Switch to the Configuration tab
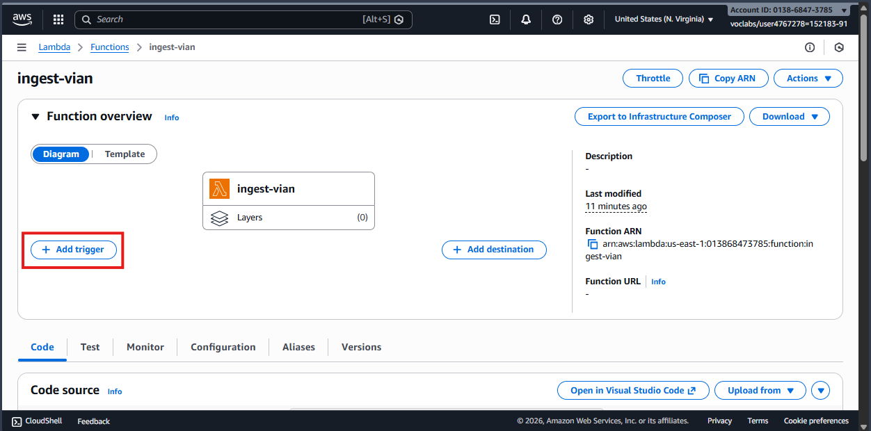The height and width of the screenshot is (431, 871). click(x=223, y=347)
